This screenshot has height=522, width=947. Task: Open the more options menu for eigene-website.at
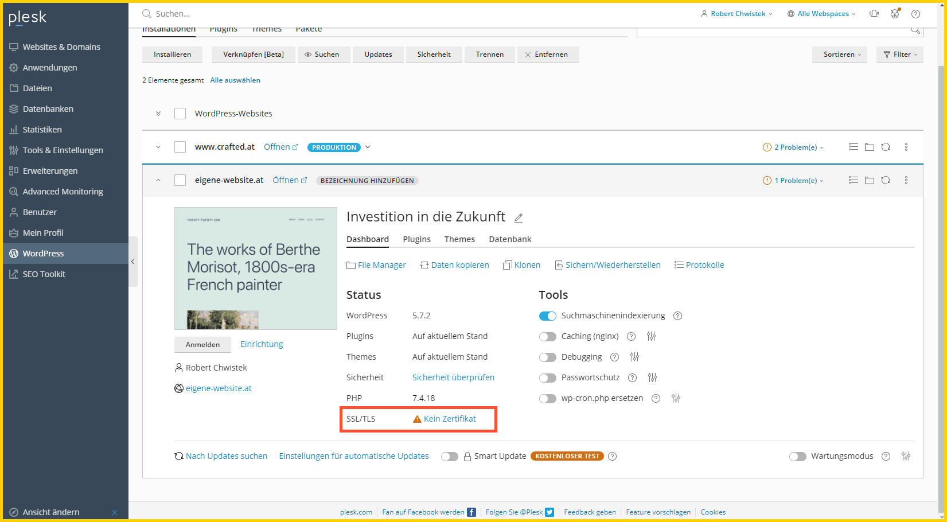coord(906,180)
